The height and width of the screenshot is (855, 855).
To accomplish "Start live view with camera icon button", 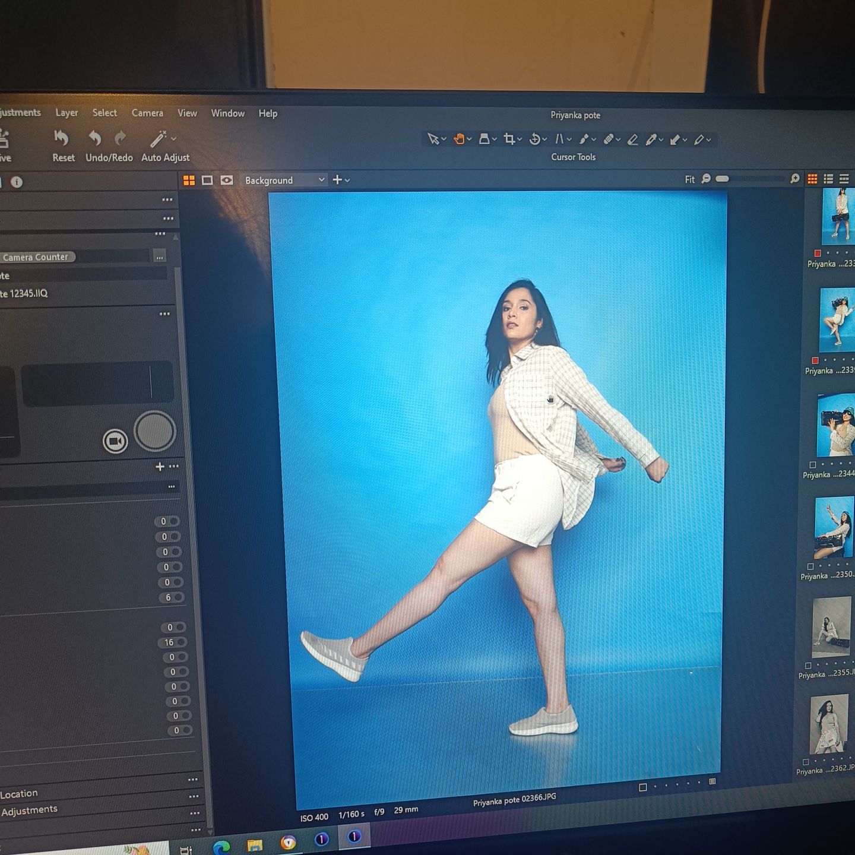I will tap(115, 441).
